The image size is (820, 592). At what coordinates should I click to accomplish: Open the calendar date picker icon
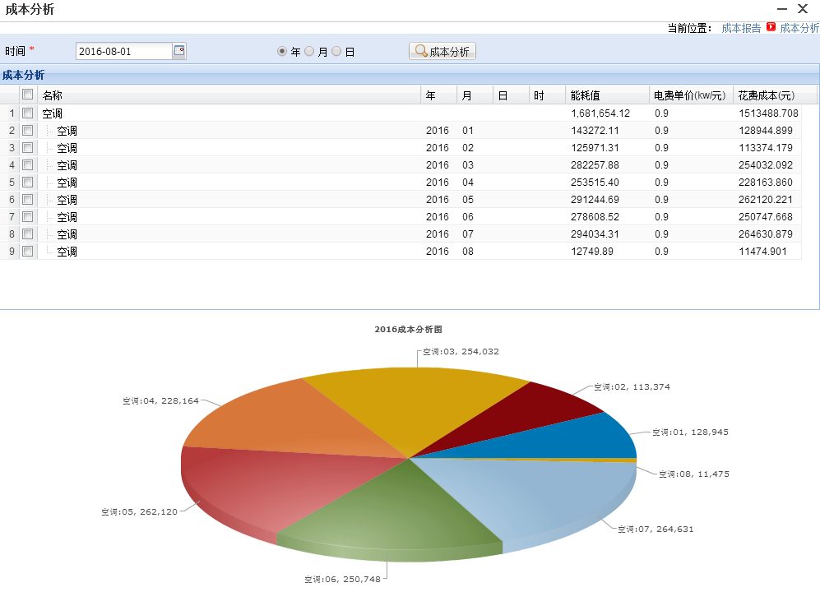pyautogui.click(x=179, y=51)
